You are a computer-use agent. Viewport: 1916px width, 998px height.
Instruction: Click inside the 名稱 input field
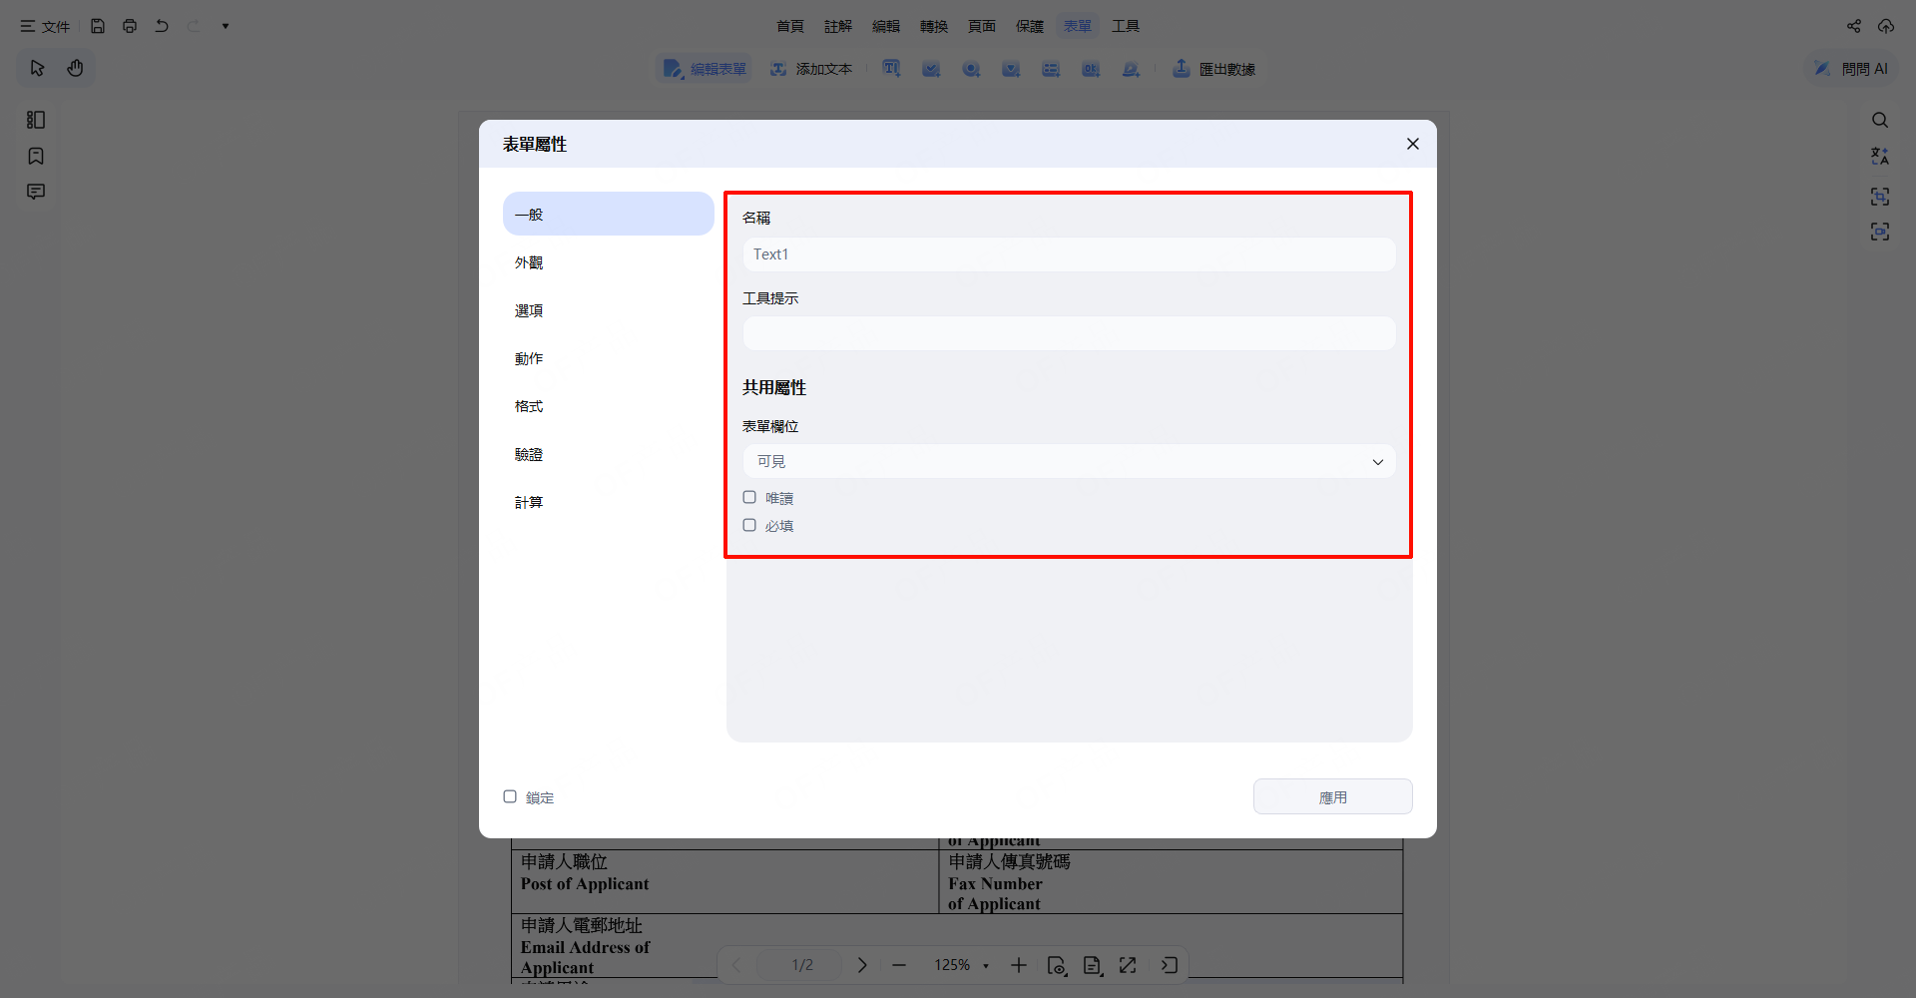coord(1068,253)
